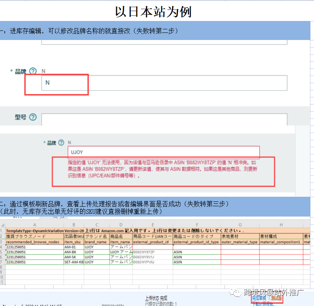Select UJOY brand cell in SET-AM-KB row
The height and width of the screenshot is (306, 314).
(x=97, y=262)
